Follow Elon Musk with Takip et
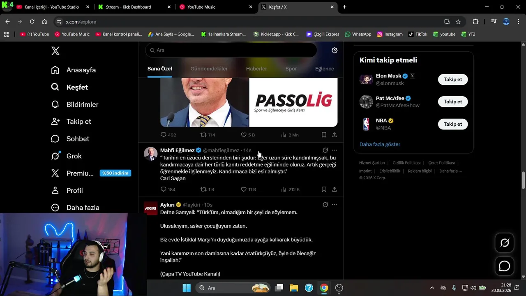Screen dimensions: 526x296 [453, 79]
